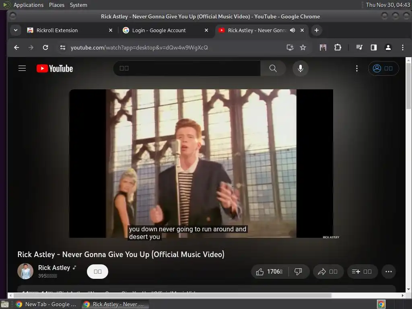Focus the YouTube search box
This screenshot has width=412, height=309.
click(187, 68)
